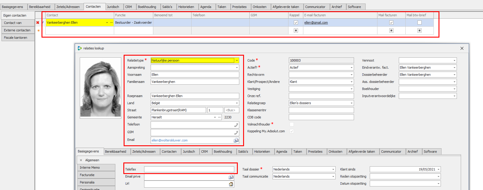Open the Facturatie side tab

coord(96,175)
